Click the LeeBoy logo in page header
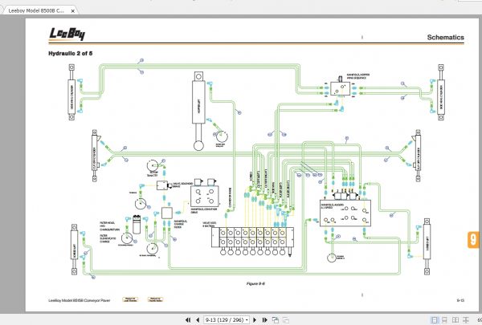This screenshot has width=482, height=325. [67, 34]
